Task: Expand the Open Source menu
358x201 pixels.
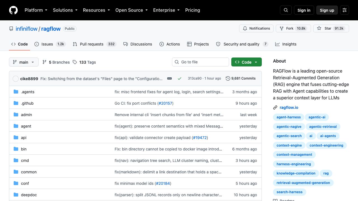Action: tap(131, 10)
